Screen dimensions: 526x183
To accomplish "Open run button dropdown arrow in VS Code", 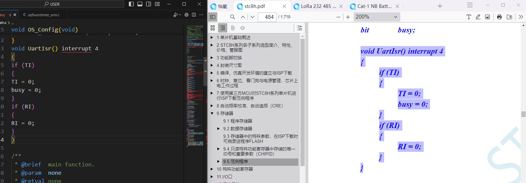I will pyautogui.click(x=180, y=15).
